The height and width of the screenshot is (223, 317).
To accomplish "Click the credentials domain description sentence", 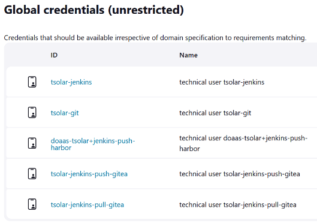I will click(x=155, y=38).
